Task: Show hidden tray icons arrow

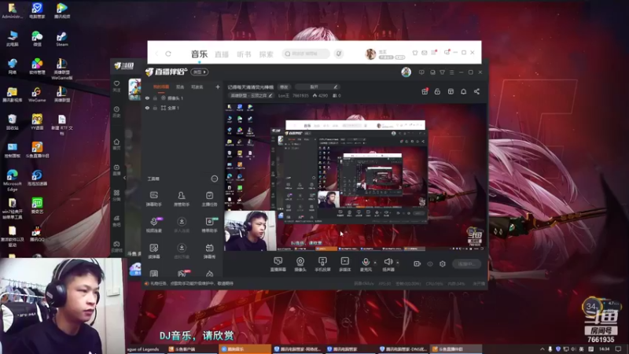Action: (543, 349)
